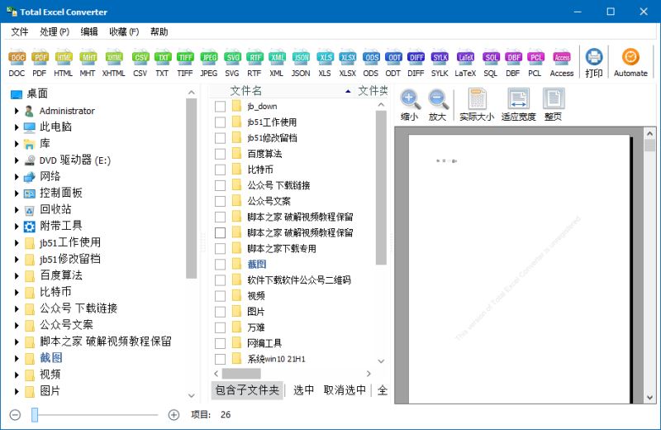This screenshot has height=430, width=661.
Task: Check the jb51修改留档 list checkbox
Action: (x=220, y=138)
